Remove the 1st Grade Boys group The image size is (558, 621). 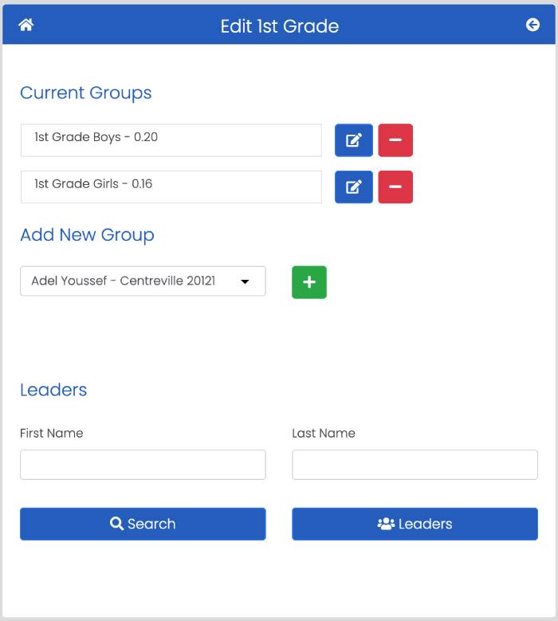(395, 140)
